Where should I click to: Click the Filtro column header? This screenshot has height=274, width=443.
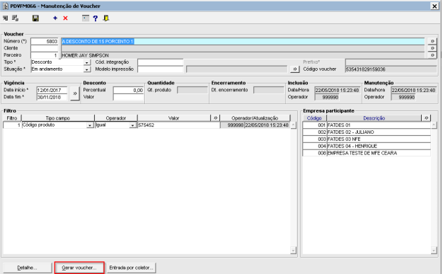[12, 118]
